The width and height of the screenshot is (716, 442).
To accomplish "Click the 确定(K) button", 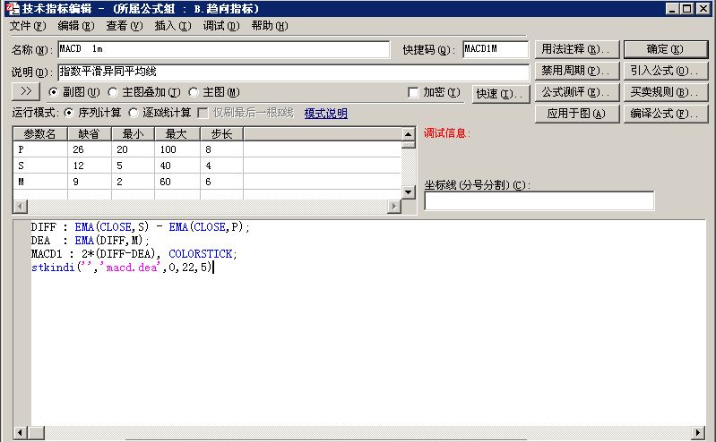I will click(665, 49).
